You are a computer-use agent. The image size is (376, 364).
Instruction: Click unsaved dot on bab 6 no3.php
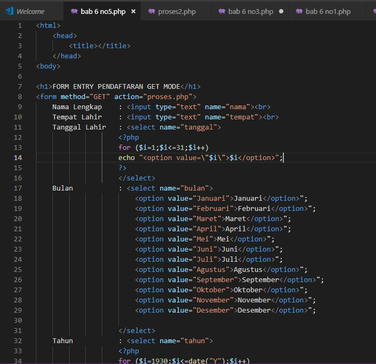tap(281, 11)
